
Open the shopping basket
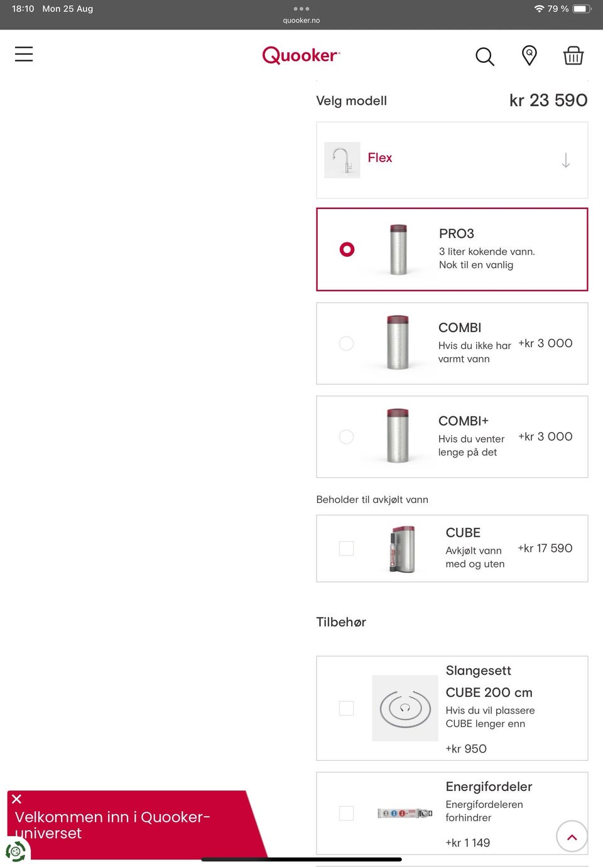click(x=573, y=55)
